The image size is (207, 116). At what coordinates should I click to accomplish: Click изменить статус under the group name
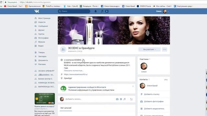(75, 51)
